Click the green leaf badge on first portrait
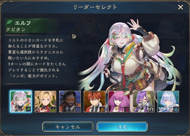This screenshot has width=190, height=136. click(x=28, y=109)
